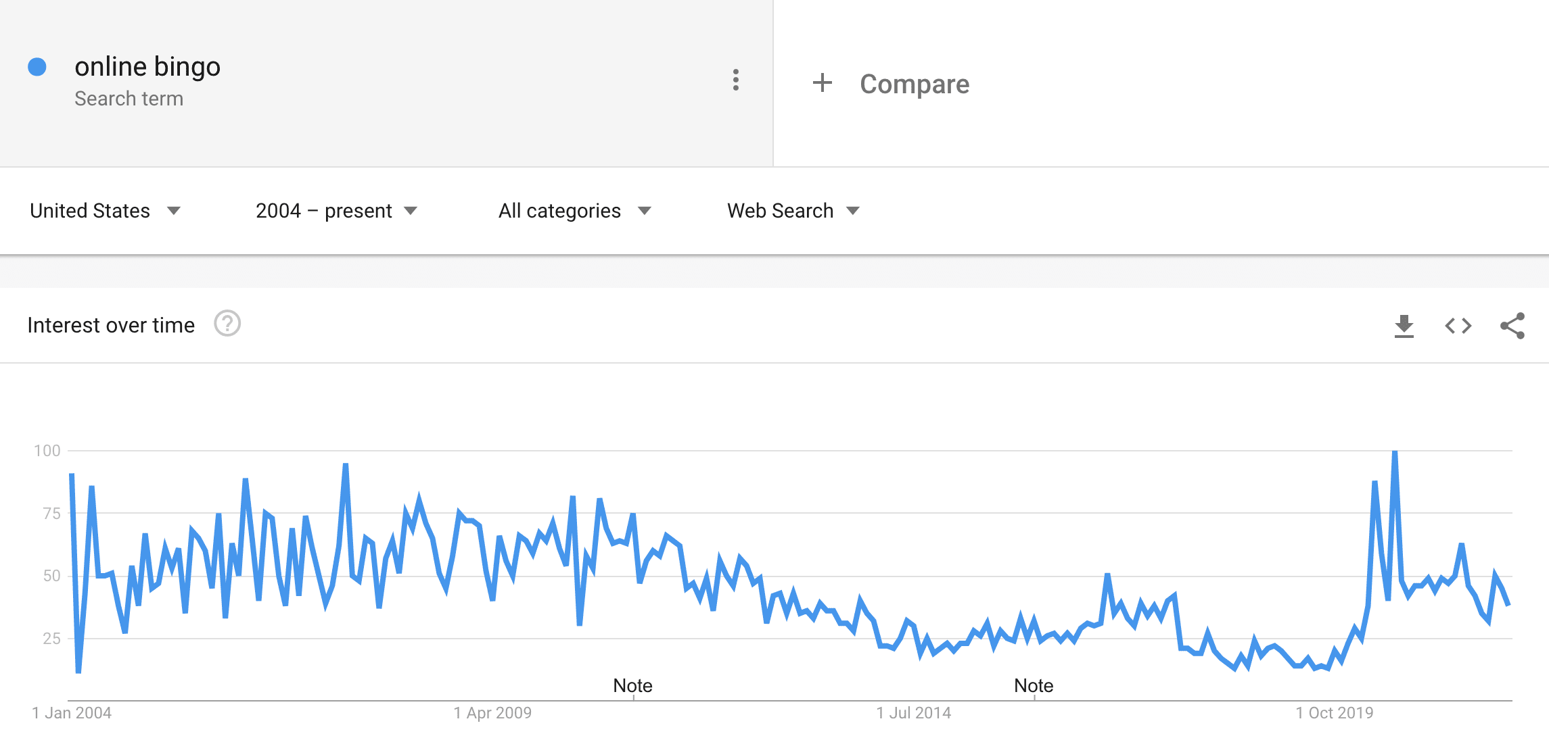Open the three-dot menu for online bingo
The width and height of the screenshot is (1549, 738).
tap(735, 80)
